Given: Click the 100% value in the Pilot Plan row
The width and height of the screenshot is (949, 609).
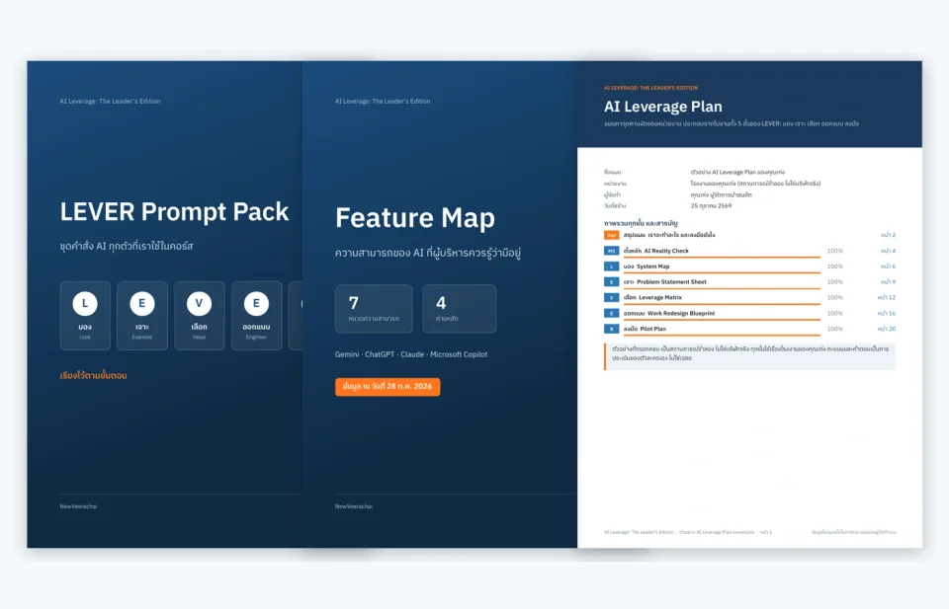Looking at the screenshot, I should coord(835,330).
